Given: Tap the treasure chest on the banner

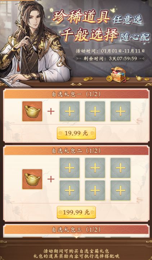Looking at the screenshot, I should click(118, 74).
